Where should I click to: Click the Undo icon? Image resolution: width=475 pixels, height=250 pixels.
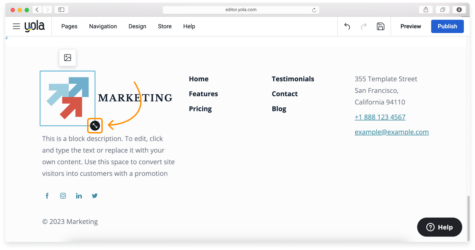tap(347, 26)
